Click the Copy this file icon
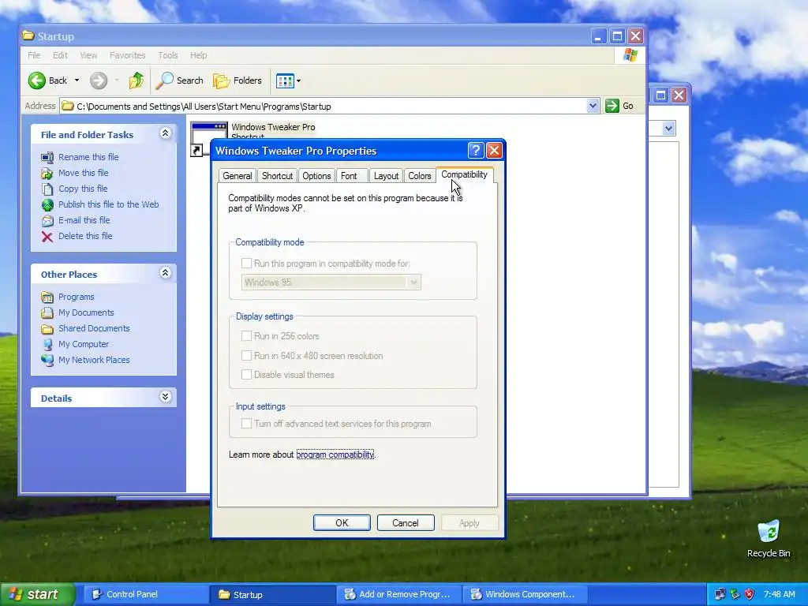Viewport: 808px width, 606px height. click(47, 189)
